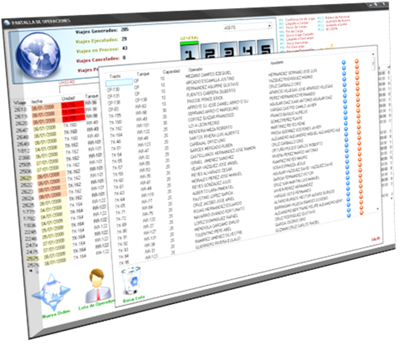This screenshot has width=404, height=345.
Task: Select number 1 button under GENERAL
Action: (x=190, y=52)
